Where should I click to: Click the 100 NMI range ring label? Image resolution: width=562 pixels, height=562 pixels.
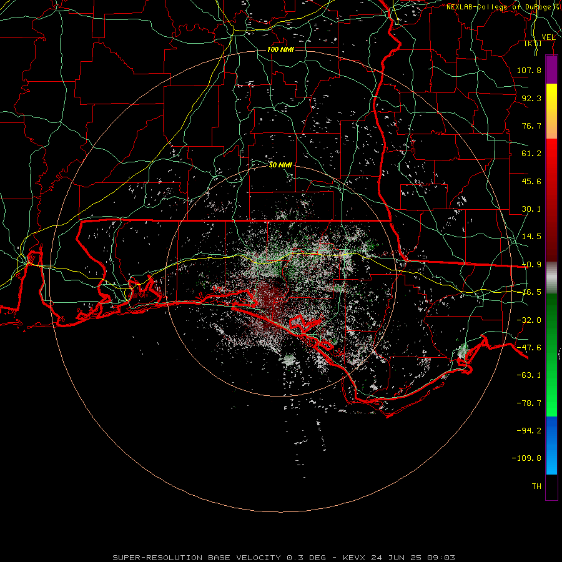coord(280,49)
